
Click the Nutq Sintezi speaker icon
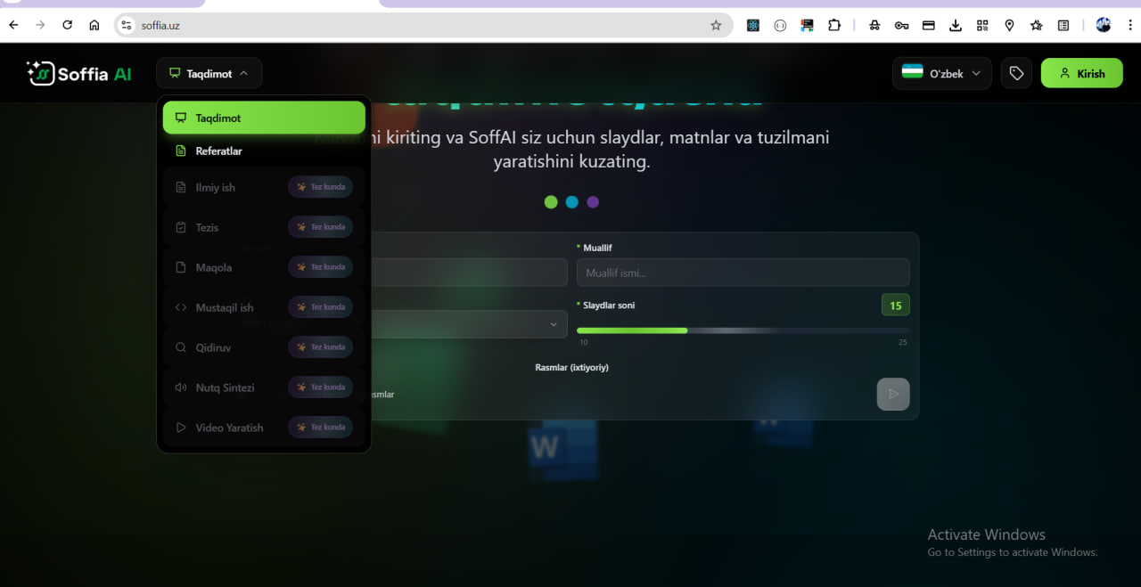point(180,387)
